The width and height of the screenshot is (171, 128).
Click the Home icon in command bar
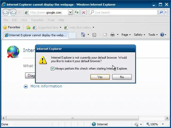click(x=83, y=35)
